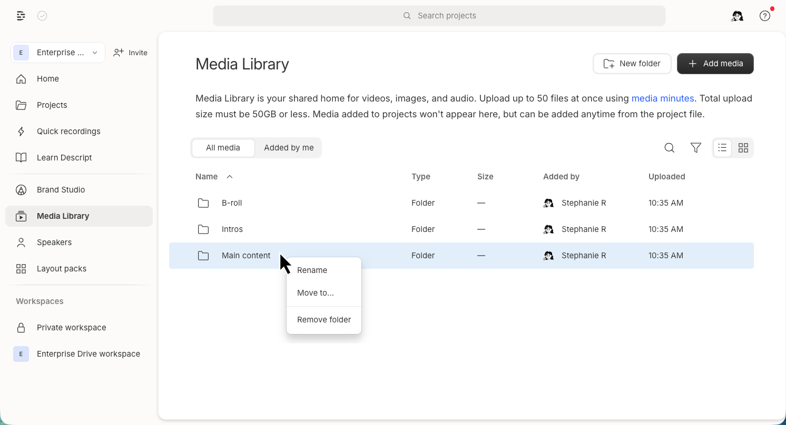Select Rename from the context menu
Image resolution: width=786 pixels, height=425 pixels.
point(312,270)
